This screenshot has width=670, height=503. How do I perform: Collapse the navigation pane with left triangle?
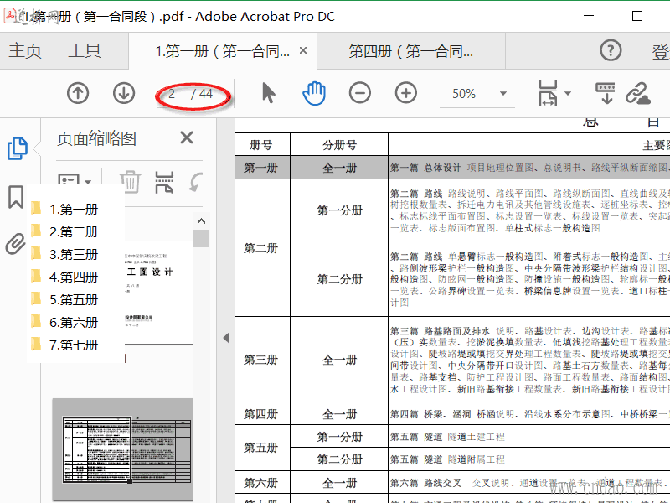pos(226,338)
